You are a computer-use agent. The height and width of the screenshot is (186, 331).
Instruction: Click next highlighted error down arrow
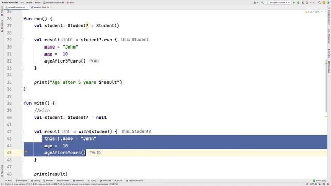coord(325,12)
